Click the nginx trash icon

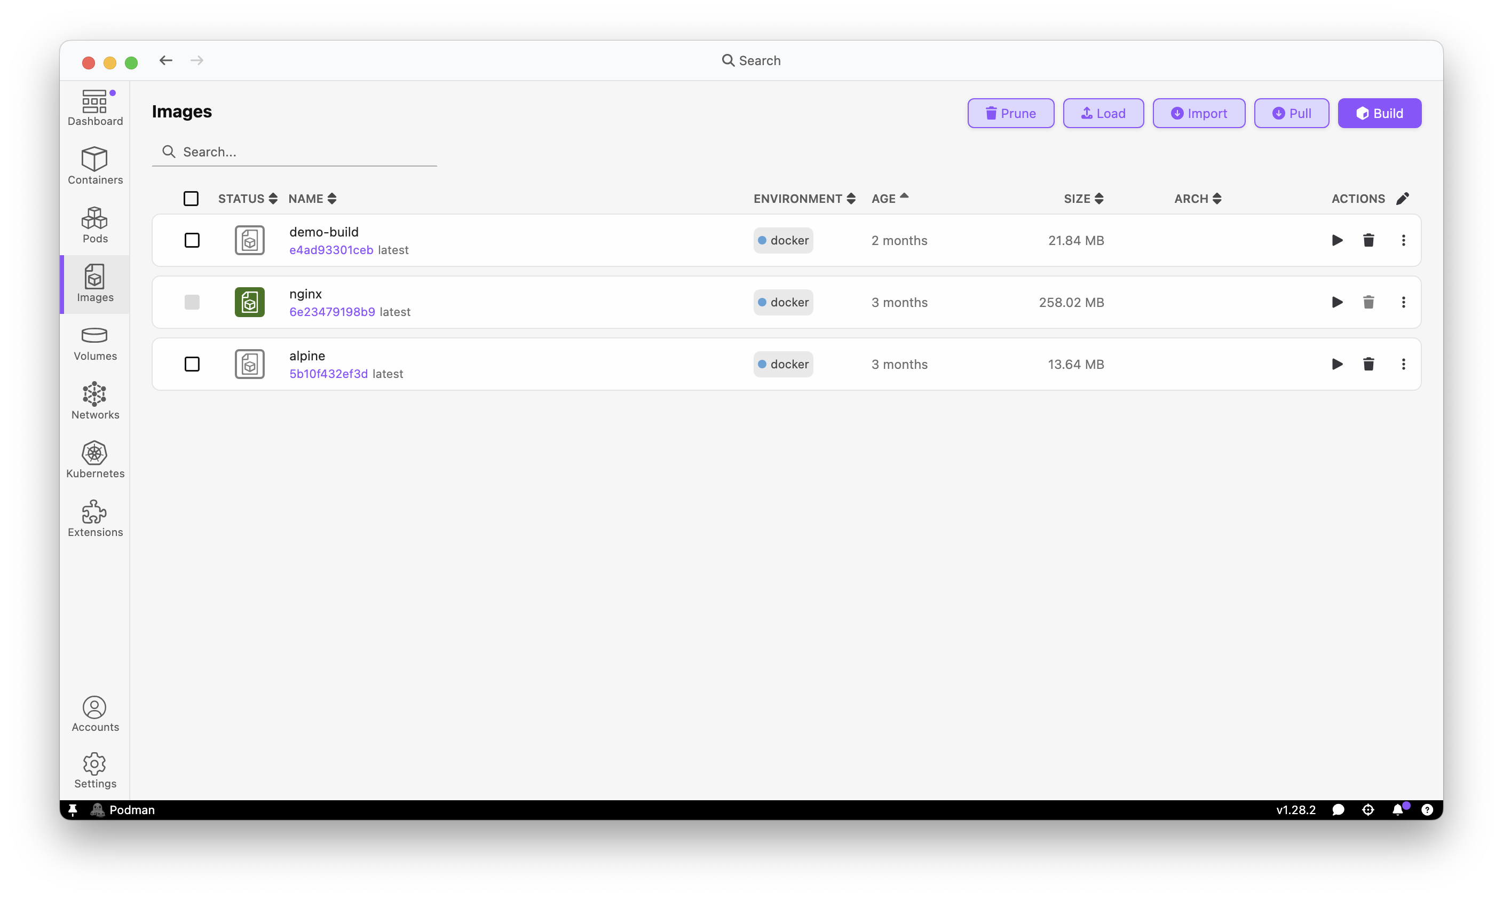1368,302
